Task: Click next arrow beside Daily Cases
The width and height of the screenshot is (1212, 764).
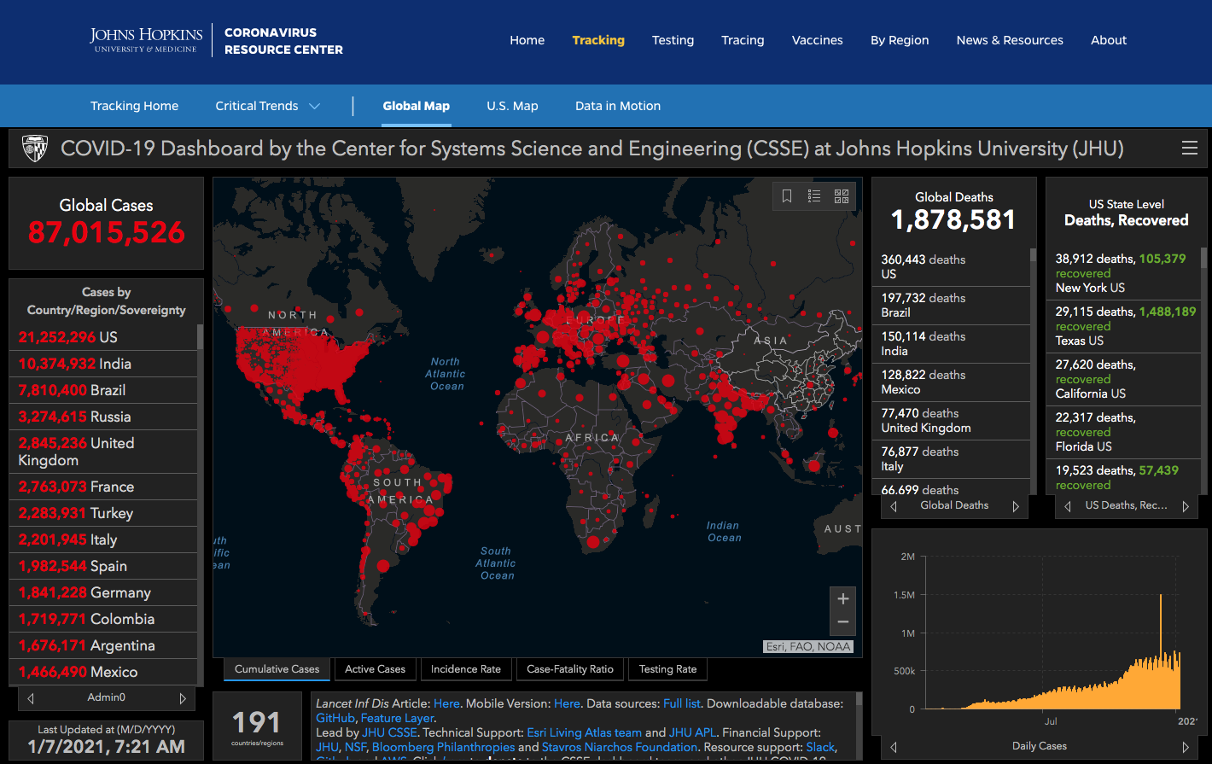Action: (1186, 747)
